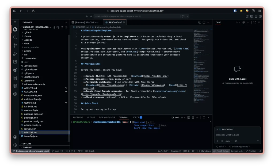Click the main branch indicator in status bar
Screen dimensions: 274x167
click(55, 151)
